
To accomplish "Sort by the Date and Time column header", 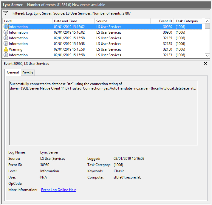I will pyautogui.click(x=73, y=21).
